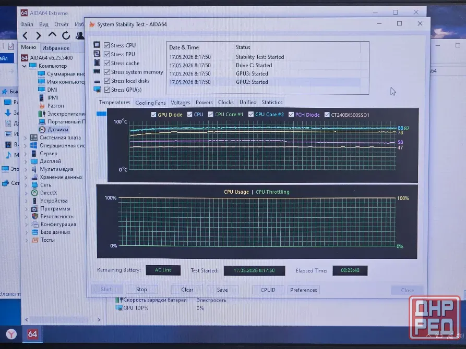Uncheck the Stress CPU checkbox

[106, 45]
